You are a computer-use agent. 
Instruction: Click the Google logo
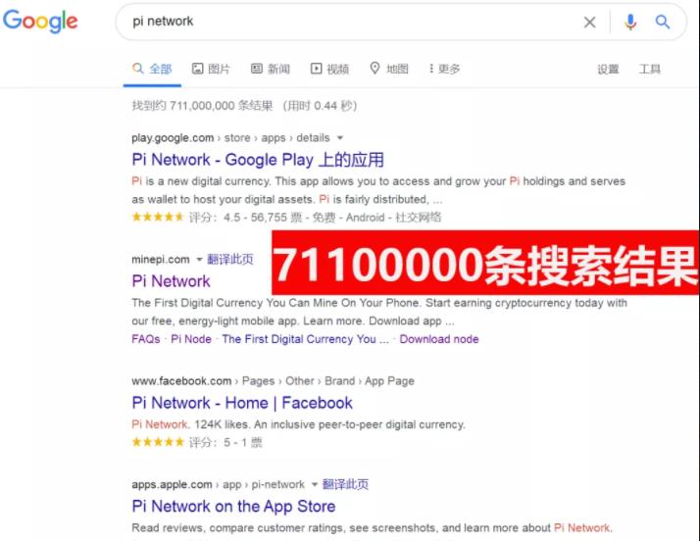(x=40, y=21)
